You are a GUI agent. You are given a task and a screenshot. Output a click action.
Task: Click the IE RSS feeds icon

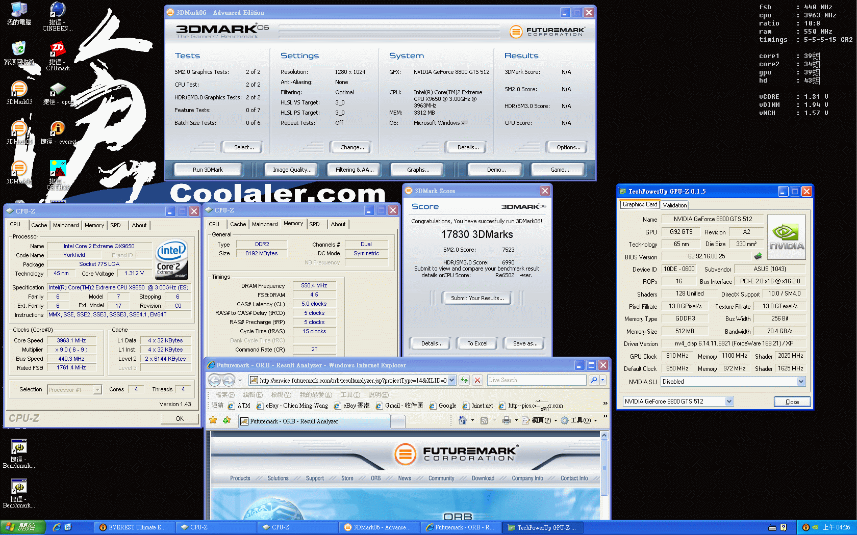click(484, 420)
